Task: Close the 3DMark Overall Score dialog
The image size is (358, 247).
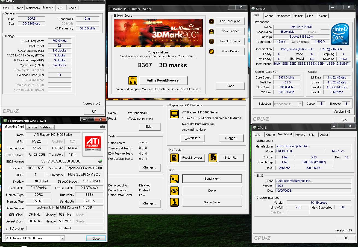Action: pyautogui.click(x=230, y=86)
